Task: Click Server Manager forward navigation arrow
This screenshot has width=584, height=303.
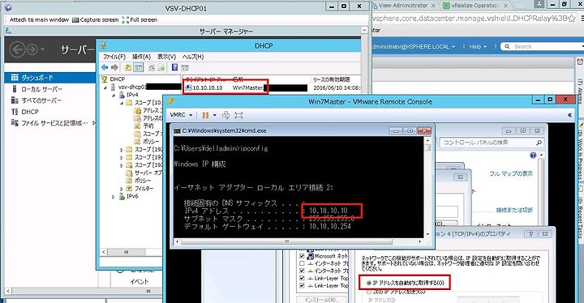Action: click(x=32, y=49)
